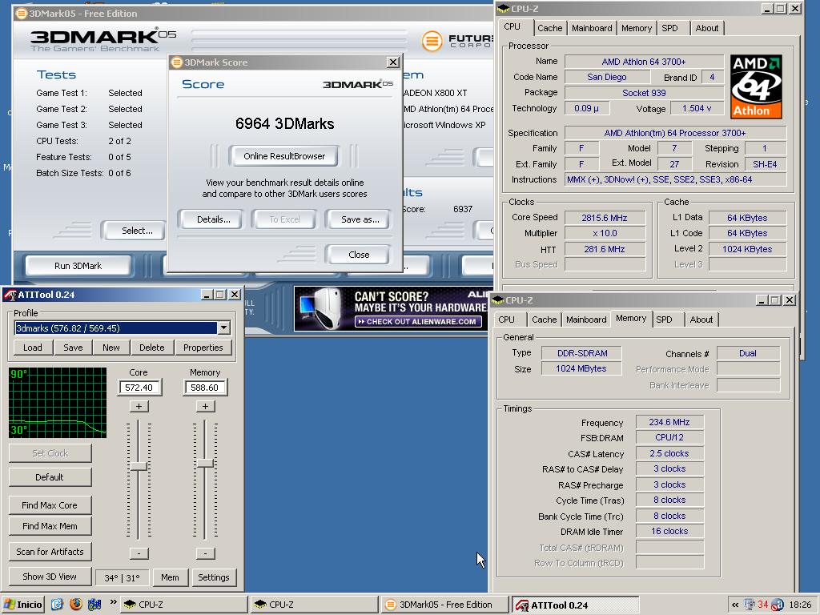Image resolution: width=820 pixels, height=615 pixels.
Task: Switch to 3DMark05 taskbar button
Action: pos(444,605)
